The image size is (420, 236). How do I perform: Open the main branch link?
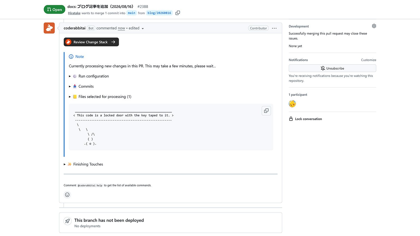[x=132, y=13]
